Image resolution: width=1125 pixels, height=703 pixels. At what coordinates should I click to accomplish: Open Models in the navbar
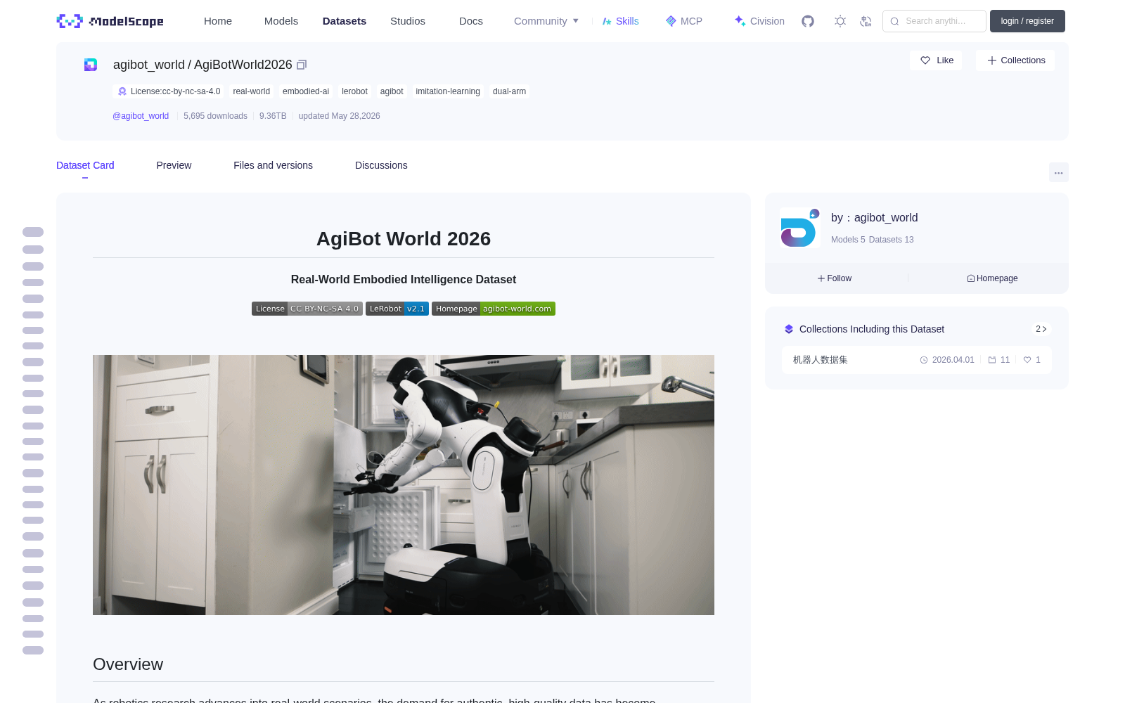[281, 21]
